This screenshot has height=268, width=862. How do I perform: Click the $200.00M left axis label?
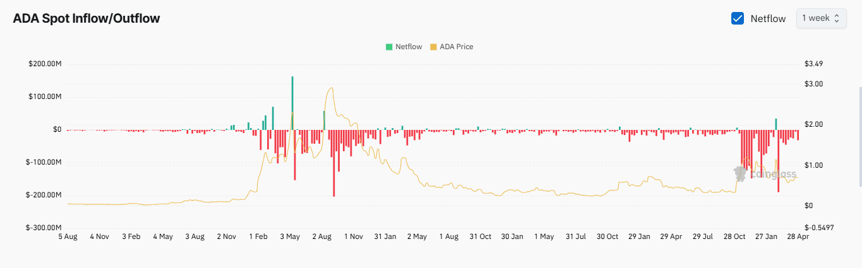45,64
